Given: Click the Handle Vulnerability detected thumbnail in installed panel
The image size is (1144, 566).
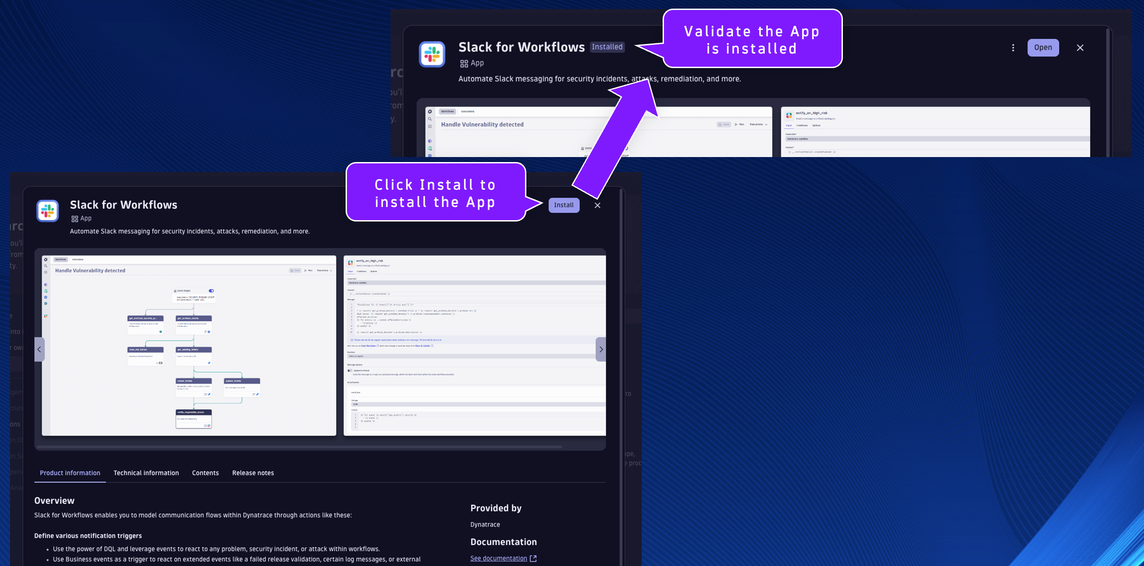Looking at the screenshot, I should pyautogui.click(x=599, y=132).
